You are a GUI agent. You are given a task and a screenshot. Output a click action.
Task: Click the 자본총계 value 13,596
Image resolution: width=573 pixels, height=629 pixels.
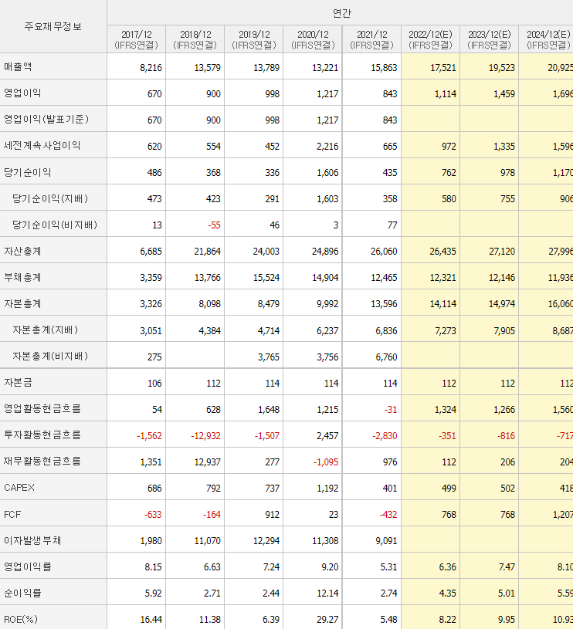[x=384, y=304]
